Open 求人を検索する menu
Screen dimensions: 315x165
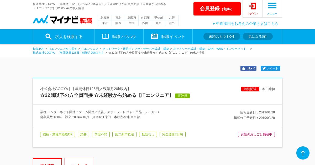click(64, 37)
